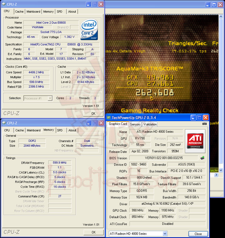Open the Cache tab in top CPU-Z window
The height and width of the screenshot is (238, 225).
[19, 12]
